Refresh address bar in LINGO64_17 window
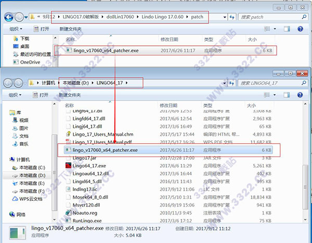The height and width of the screenshot is (243, 312). [x=231, y=83]
